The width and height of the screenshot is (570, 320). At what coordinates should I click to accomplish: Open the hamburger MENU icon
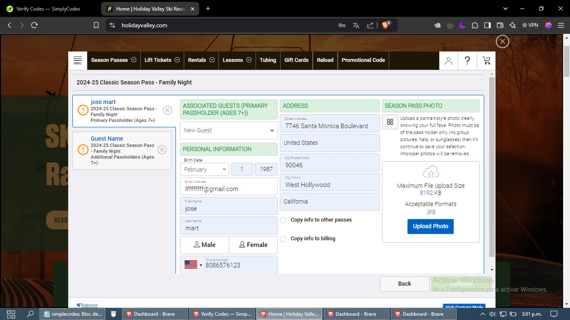point(78,60)
